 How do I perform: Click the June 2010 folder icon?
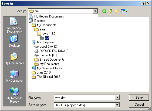pos(34,72)
